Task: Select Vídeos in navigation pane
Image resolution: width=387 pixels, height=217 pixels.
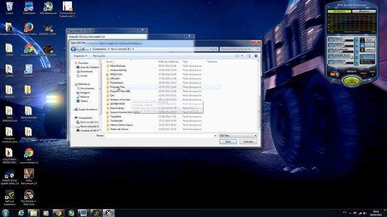Action: coord(82,101)
